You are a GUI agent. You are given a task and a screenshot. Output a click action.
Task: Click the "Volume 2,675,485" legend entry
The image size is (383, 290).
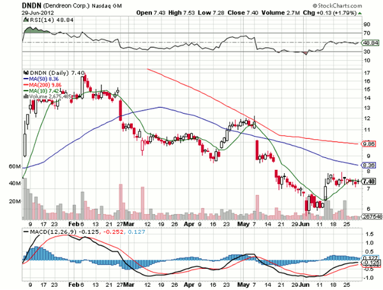pos(50,97)
